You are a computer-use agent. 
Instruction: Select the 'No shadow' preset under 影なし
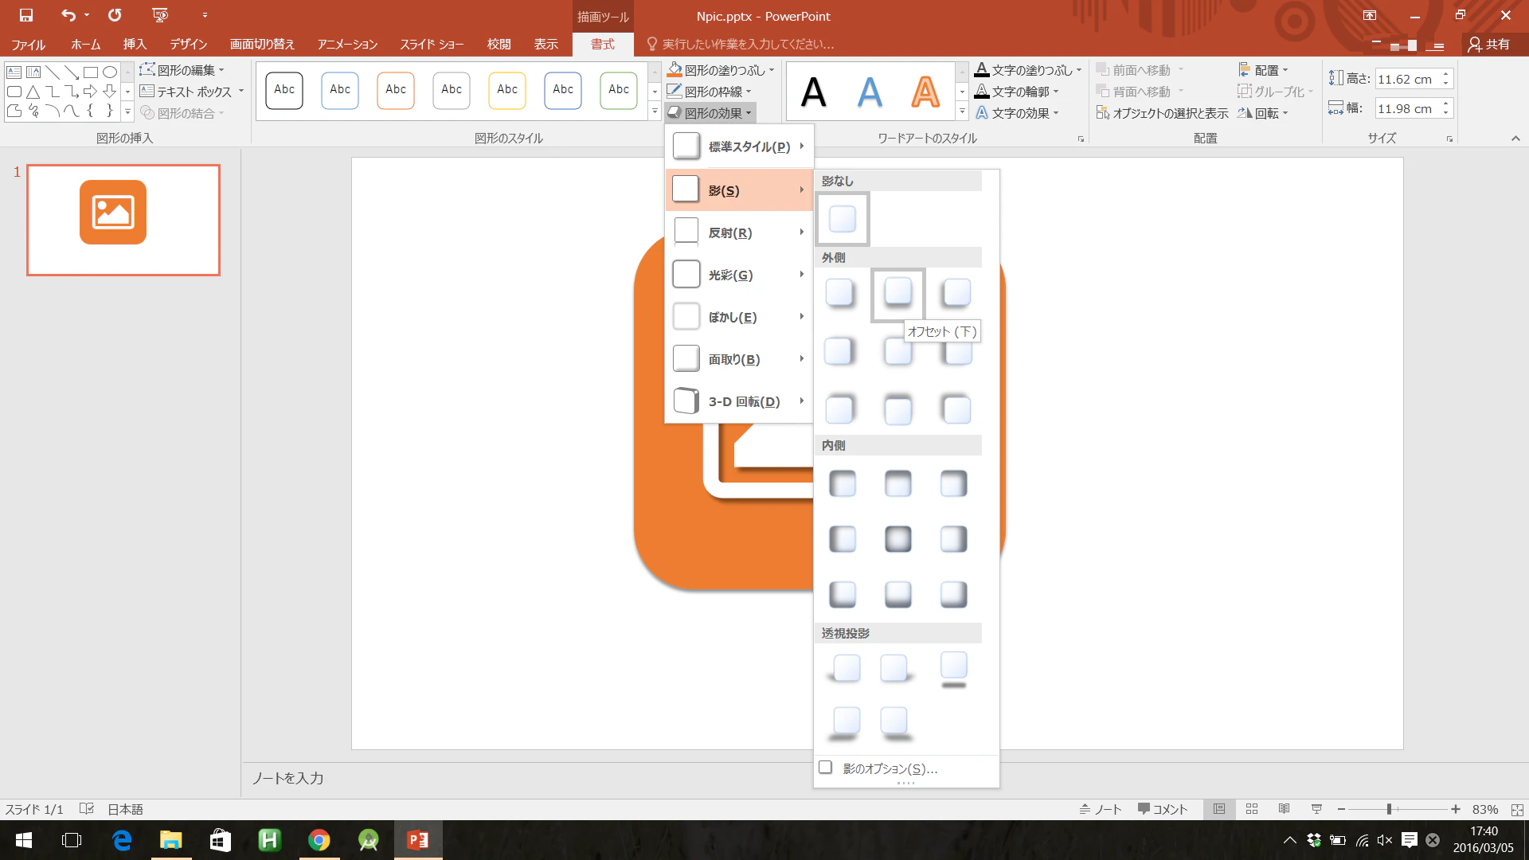click(843, 218)
